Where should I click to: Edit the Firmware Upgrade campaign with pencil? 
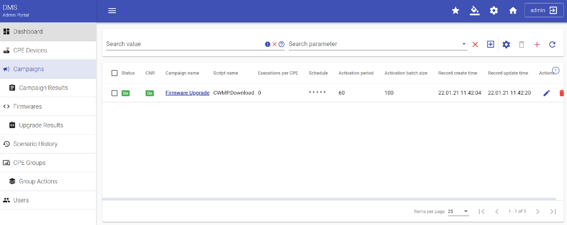click(x=546, y=93)
